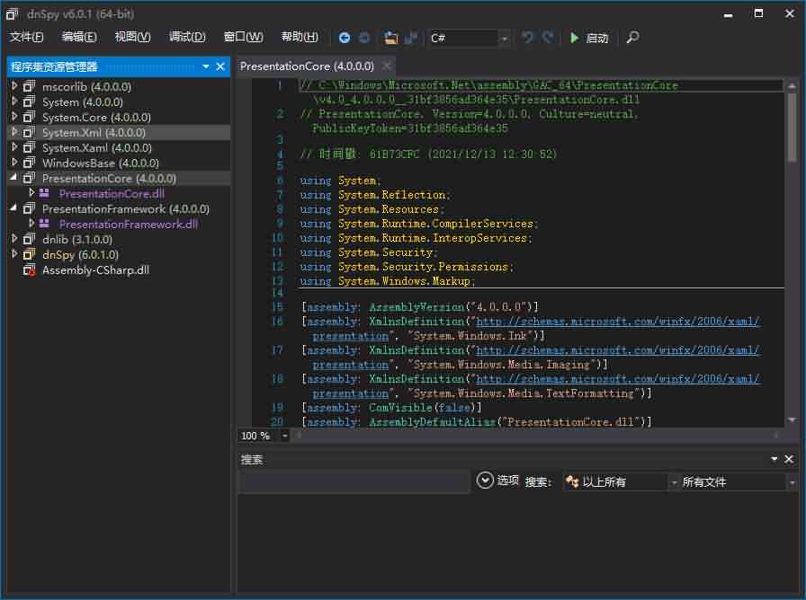This screenshot has height=600, width=806.
Task: Open the C# language dropdown
Action: click(x=504, y=38)
